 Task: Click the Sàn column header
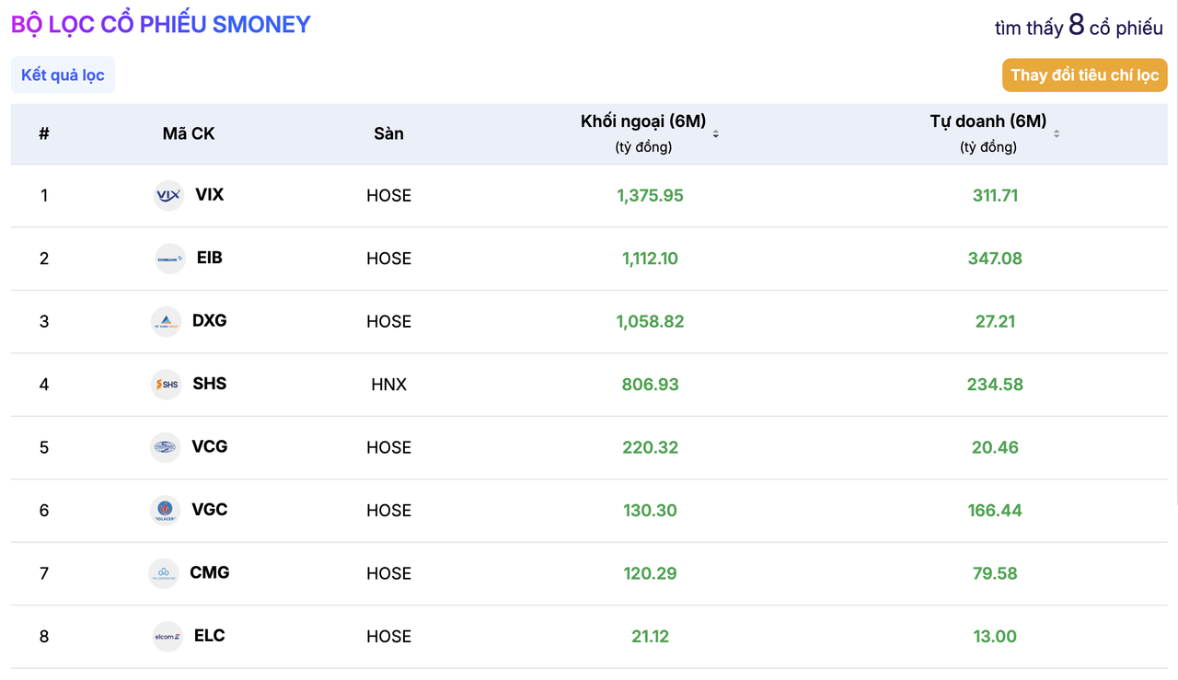388,134
